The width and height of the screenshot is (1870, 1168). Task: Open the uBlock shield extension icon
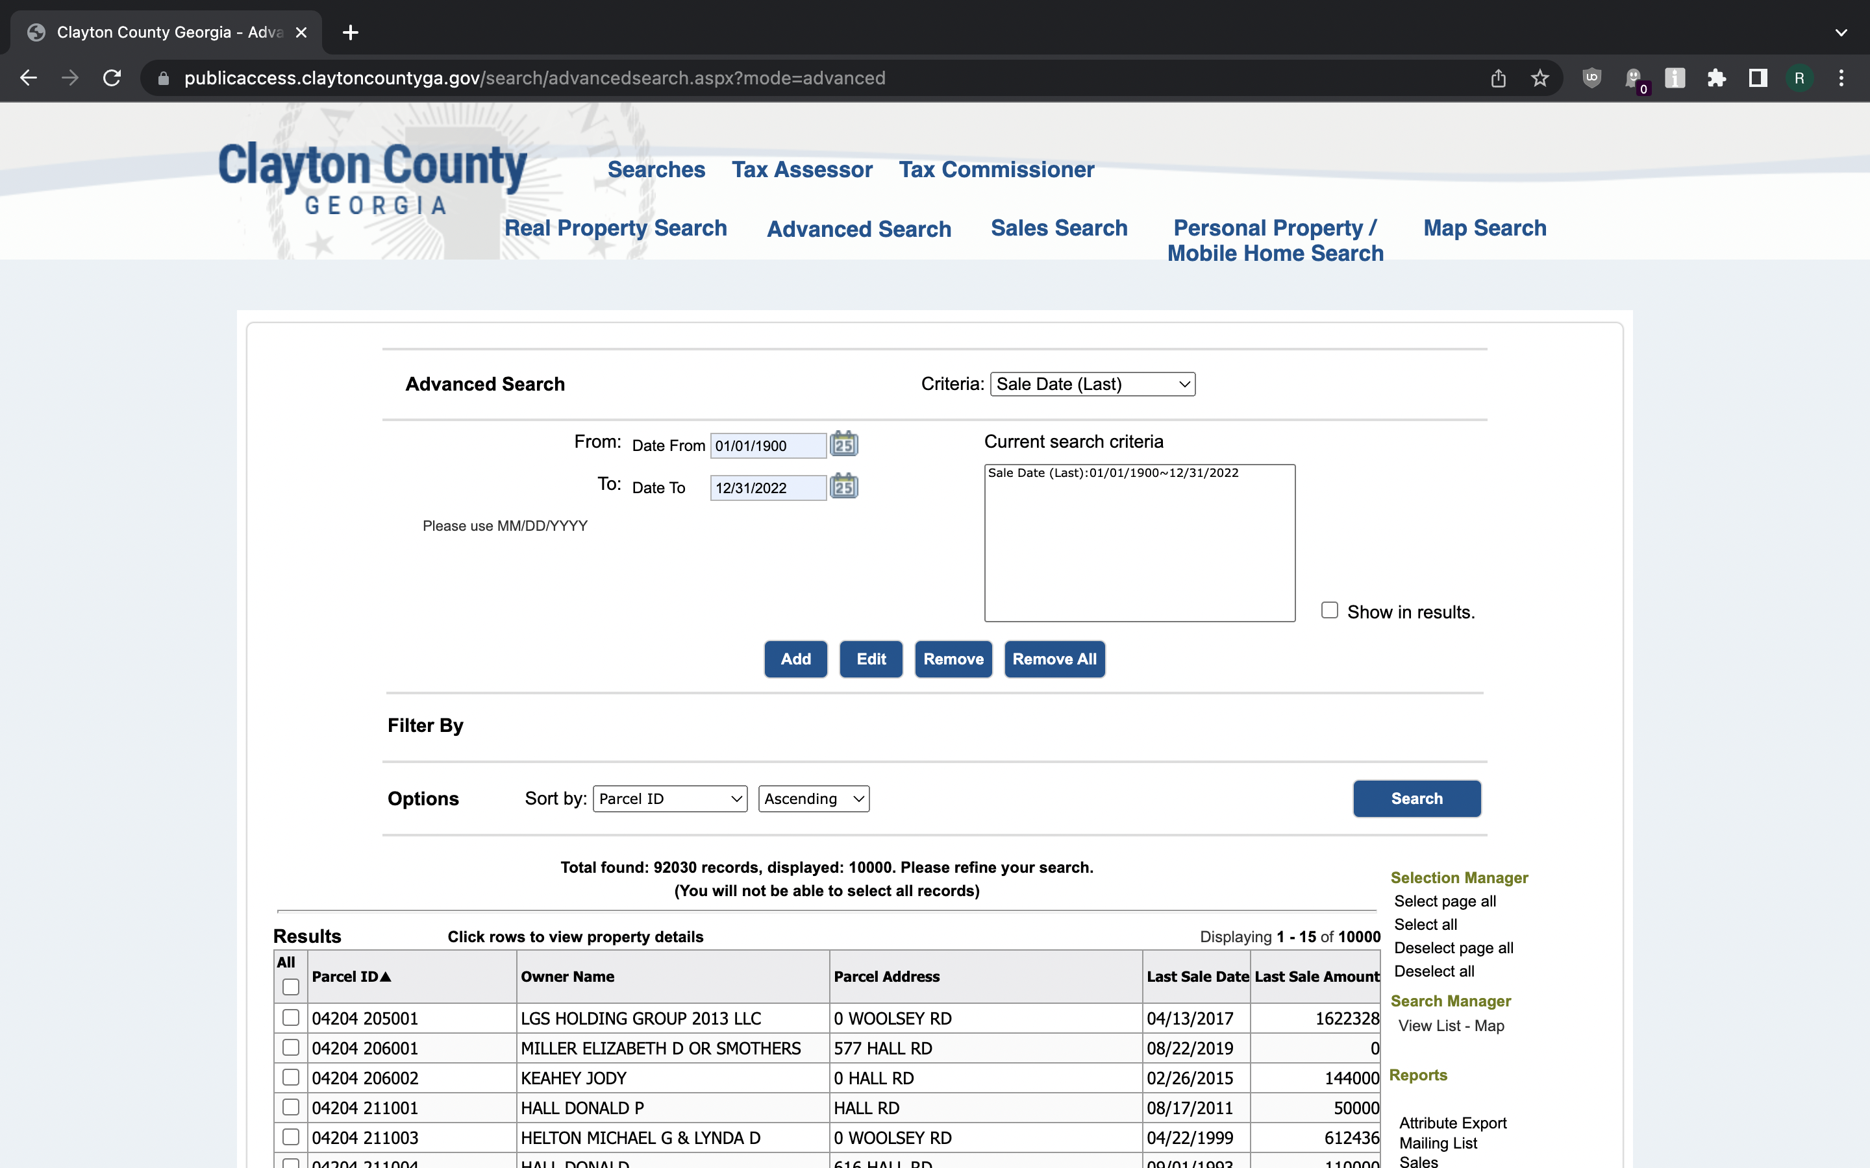coord(1592,78)
